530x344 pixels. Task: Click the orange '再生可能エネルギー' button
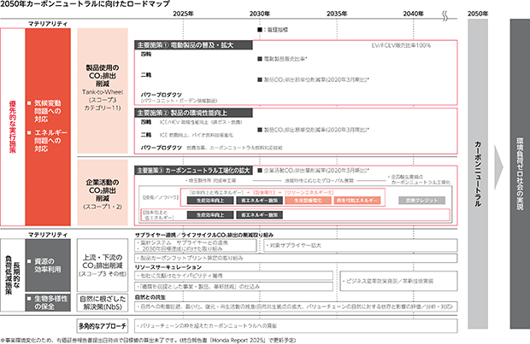pos(357,201)
